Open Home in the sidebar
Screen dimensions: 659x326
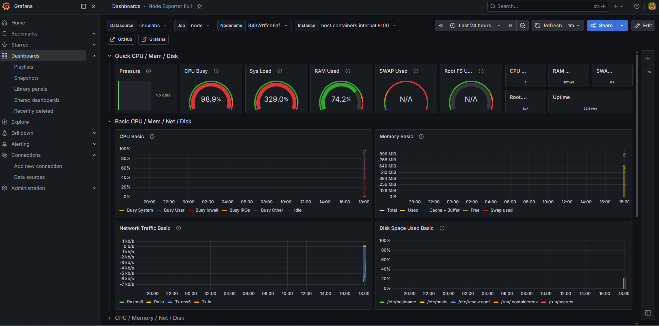coord(18,23)
